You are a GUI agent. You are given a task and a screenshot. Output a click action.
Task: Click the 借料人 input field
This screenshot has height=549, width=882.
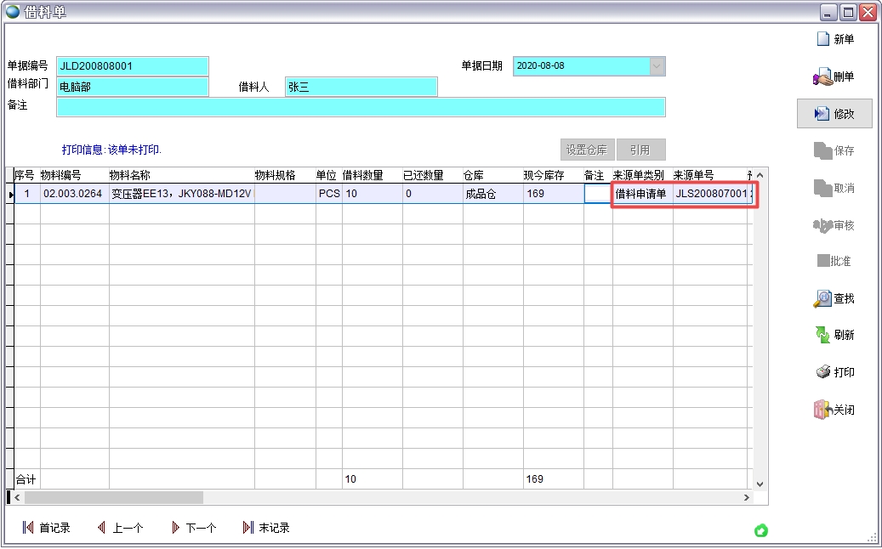pos(361,87)
